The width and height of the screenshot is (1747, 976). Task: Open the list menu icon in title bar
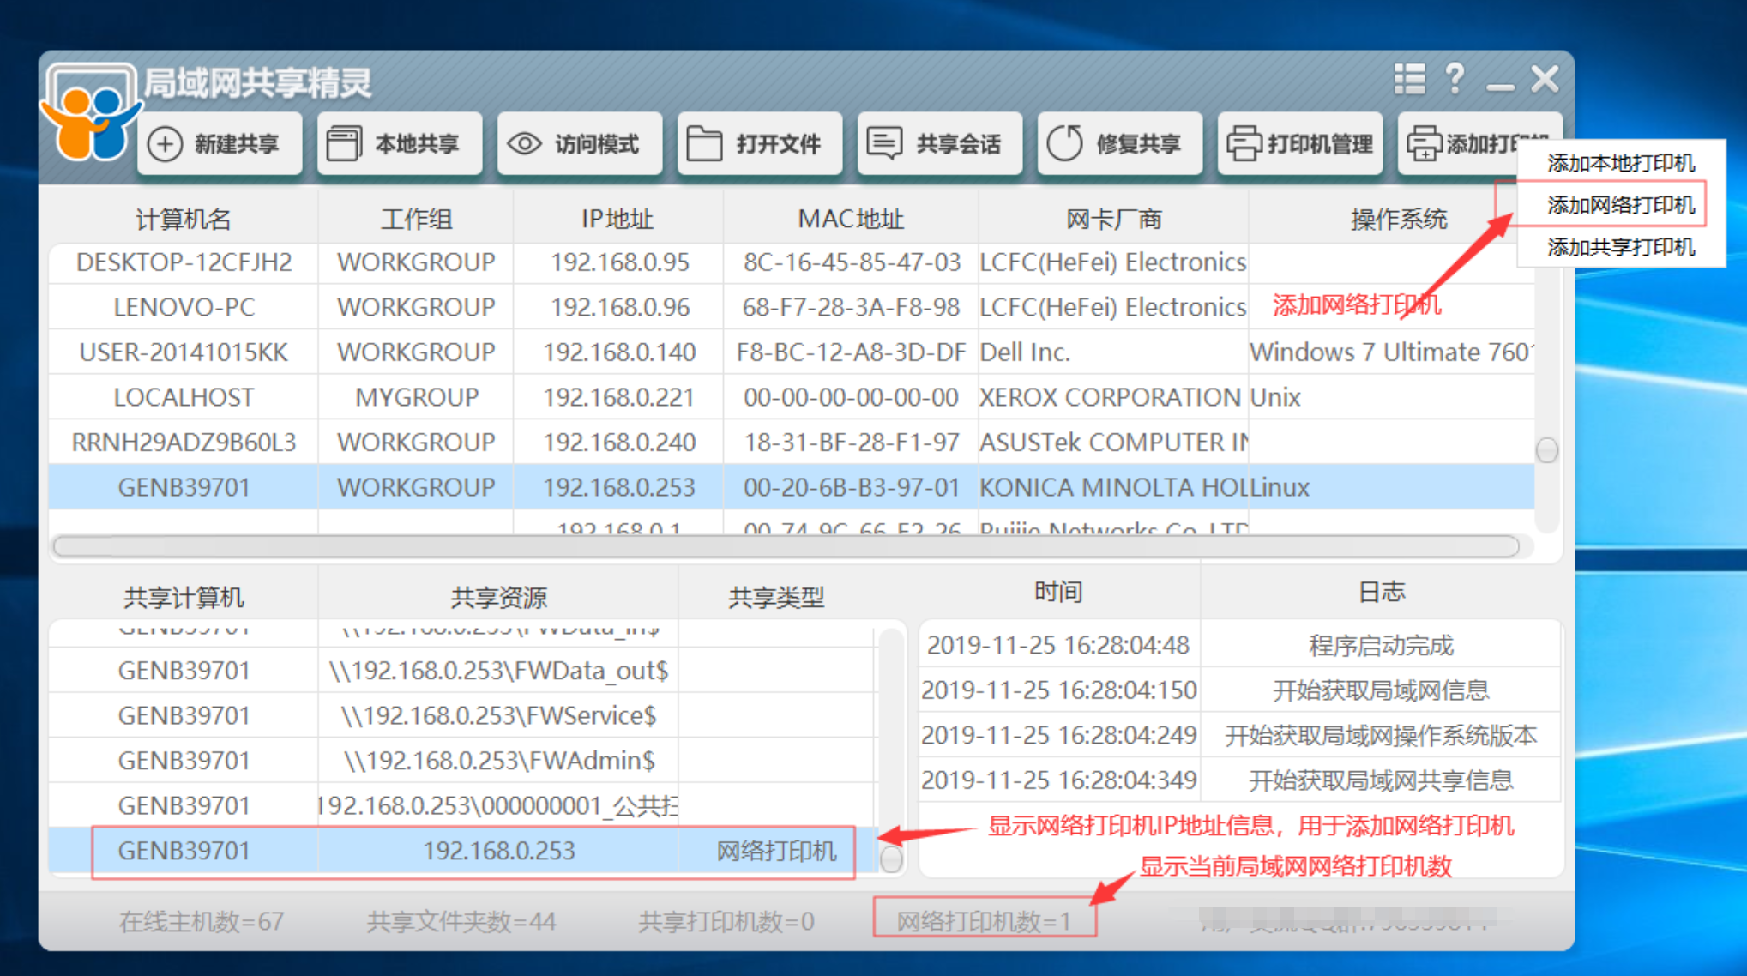click(1410, 79)
